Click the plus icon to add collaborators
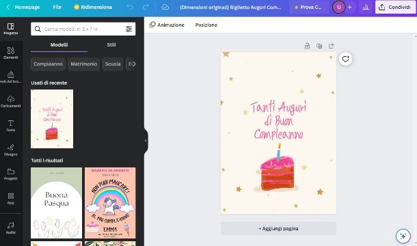 (x=350, y=8)
